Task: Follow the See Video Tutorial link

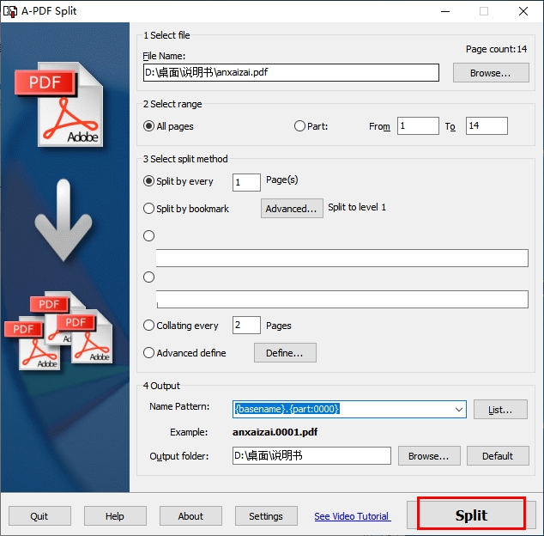Action: pyautogui.click(x=352, y=516)
